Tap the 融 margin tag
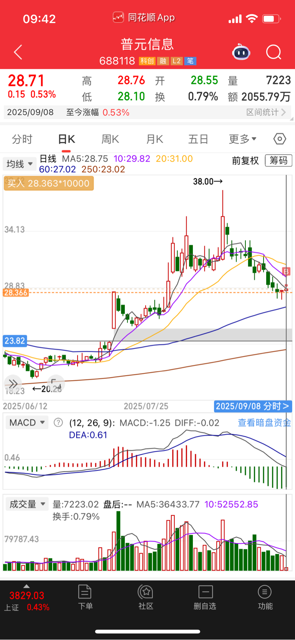The height and width of the screenshot is (640, 295). [163, 61]
